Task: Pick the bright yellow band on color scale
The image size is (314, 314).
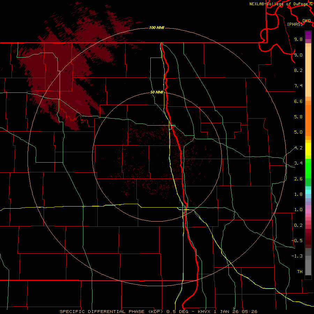Action: [308, 149]
